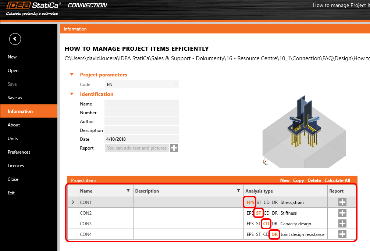Click Calculate All

(337, 180)
